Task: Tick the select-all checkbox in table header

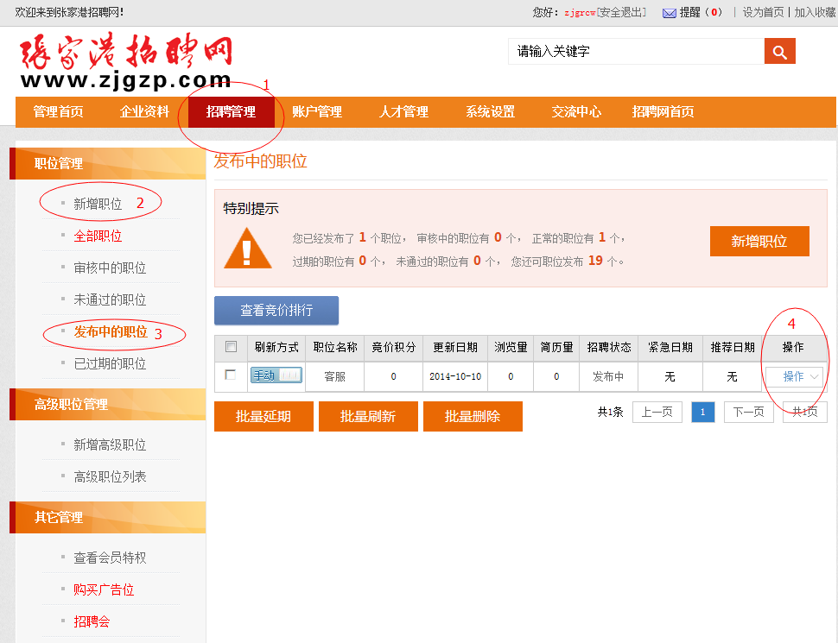Action: [x=231, y=347]
